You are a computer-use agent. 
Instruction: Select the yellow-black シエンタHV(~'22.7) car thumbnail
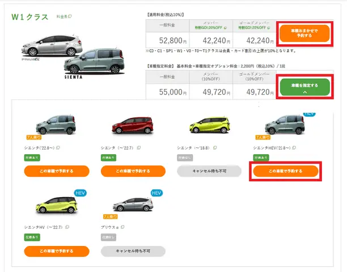(x=57, y=205)
